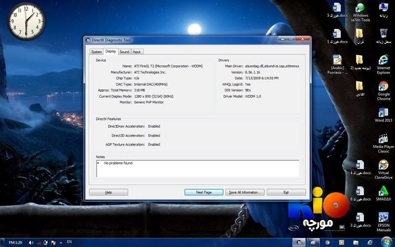The image size is (395, 247).
Task: Click the EN language indicator
Action: point(69,242)
